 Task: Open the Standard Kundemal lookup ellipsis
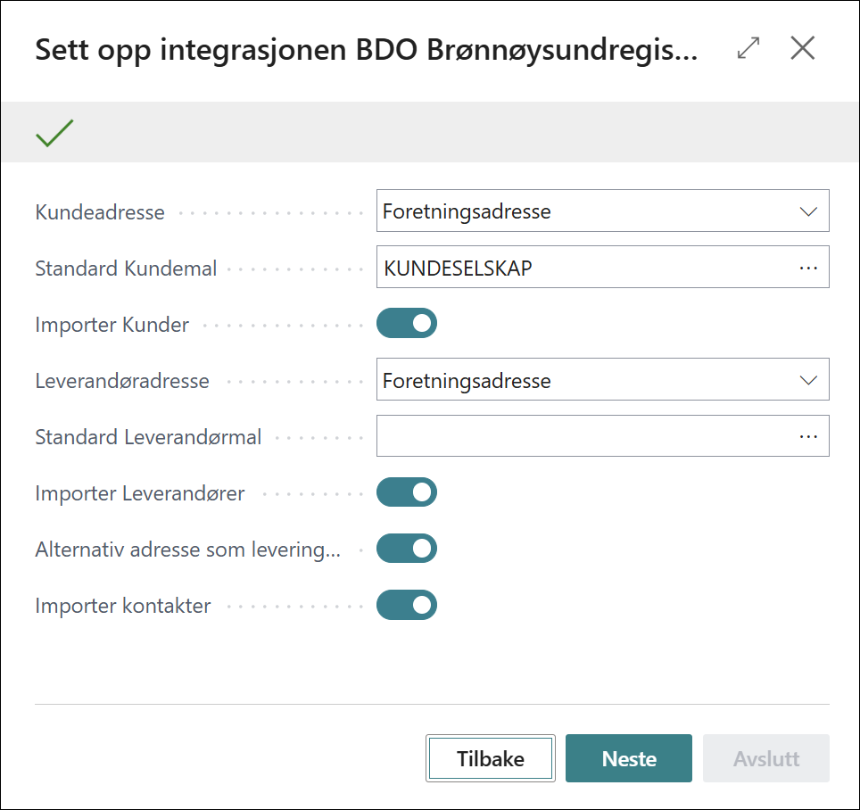808,268
